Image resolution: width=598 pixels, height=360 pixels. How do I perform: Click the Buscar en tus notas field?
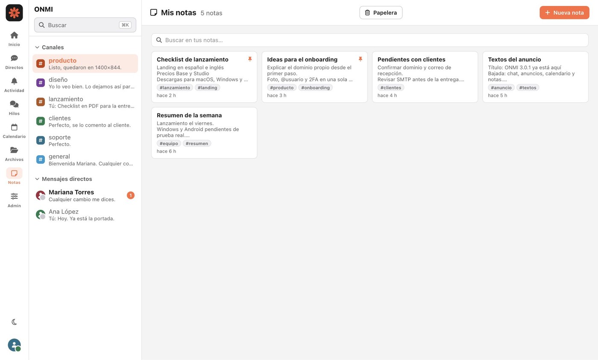click(370, 40)
